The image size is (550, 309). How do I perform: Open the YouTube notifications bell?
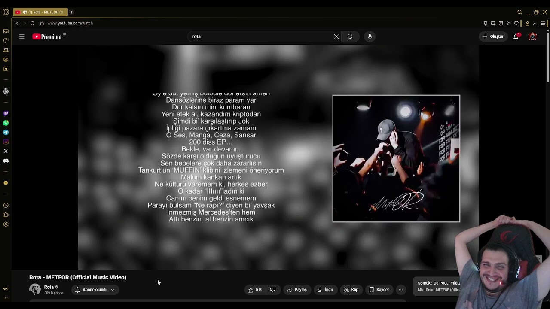click(x=516, y=36)
